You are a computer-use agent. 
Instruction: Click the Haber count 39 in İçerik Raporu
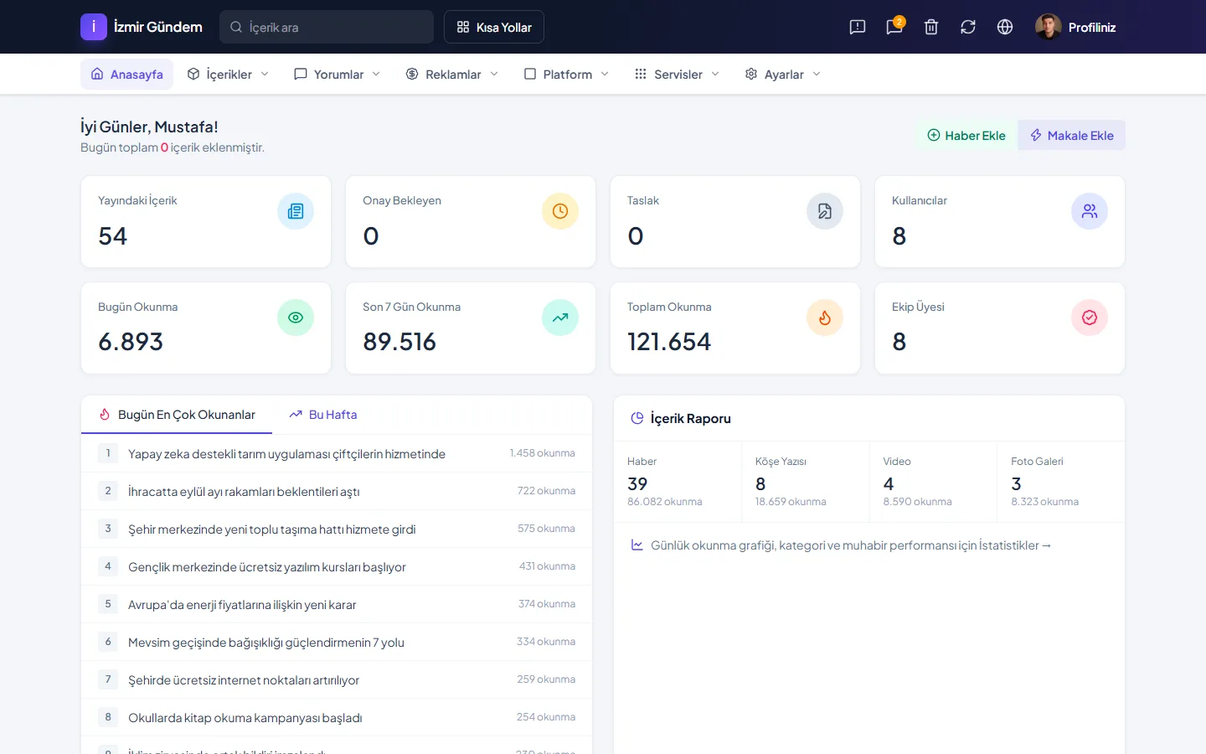(637, 483)
